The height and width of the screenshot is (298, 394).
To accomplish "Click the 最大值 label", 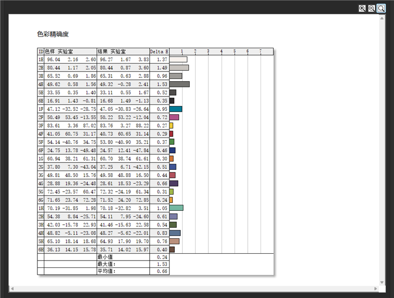I will [106, 264].
